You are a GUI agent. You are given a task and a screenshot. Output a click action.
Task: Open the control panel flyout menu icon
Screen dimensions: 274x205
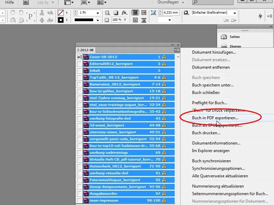pyautogui.click(x=269, y=16)
